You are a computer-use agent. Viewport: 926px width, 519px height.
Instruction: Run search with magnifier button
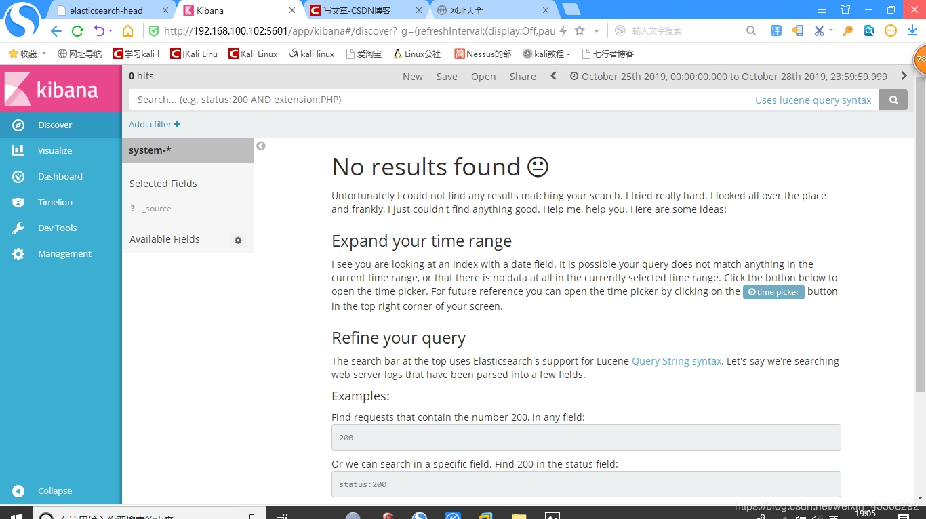coord(893,100)
